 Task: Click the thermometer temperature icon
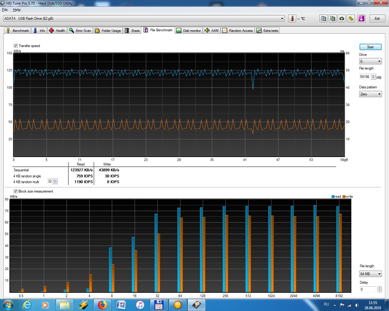coord(292,19)
